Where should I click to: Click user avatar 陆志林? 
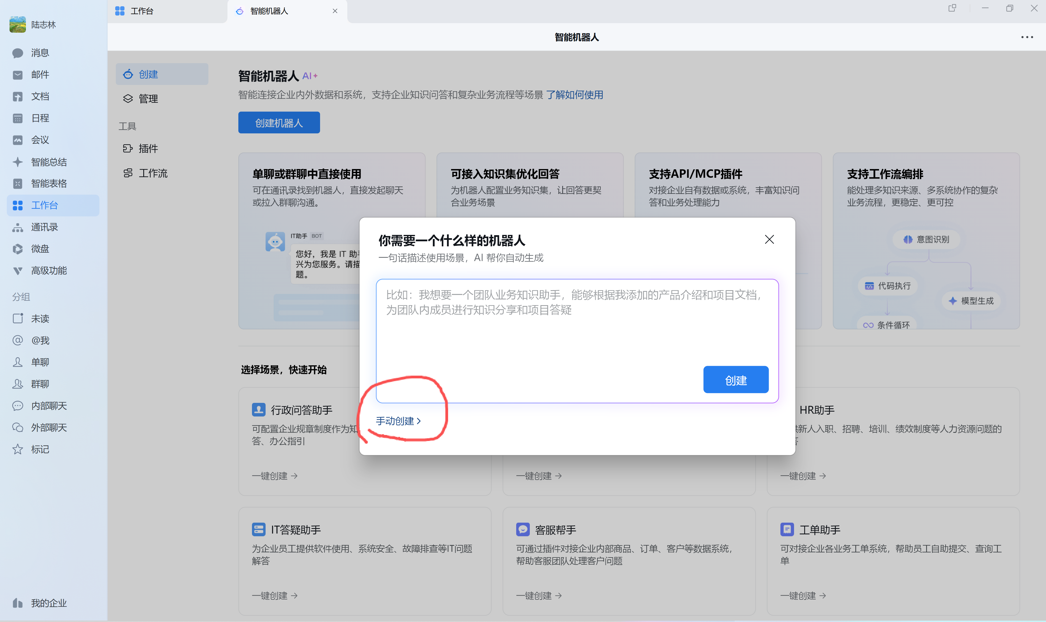click(x=18, y=25)
